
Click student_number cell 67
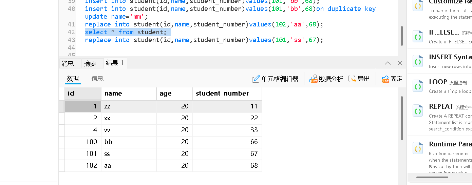click(227, 154)
